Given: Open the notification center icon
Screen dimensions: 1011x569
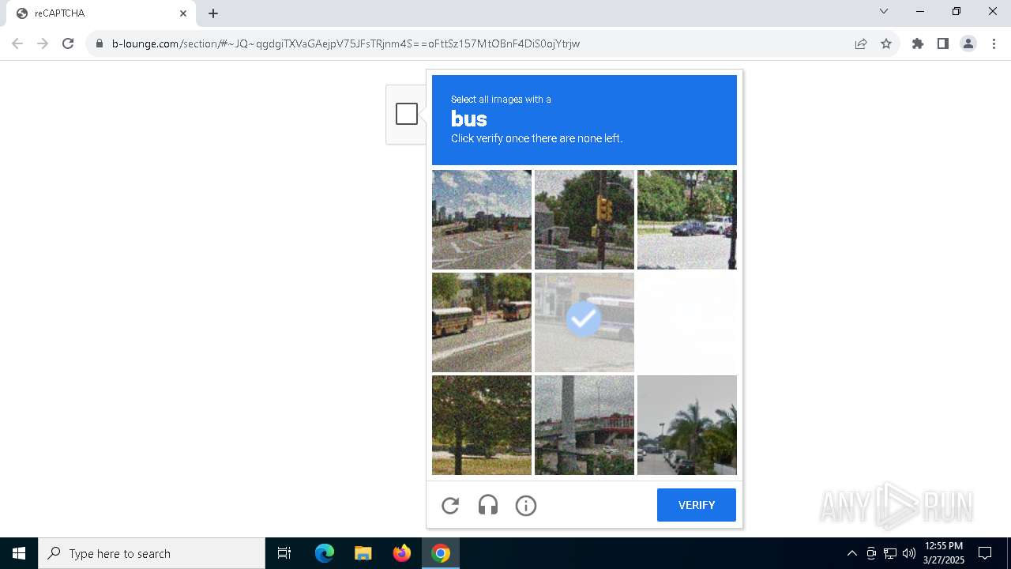Looking at the screenshot, I should (985, 553).
